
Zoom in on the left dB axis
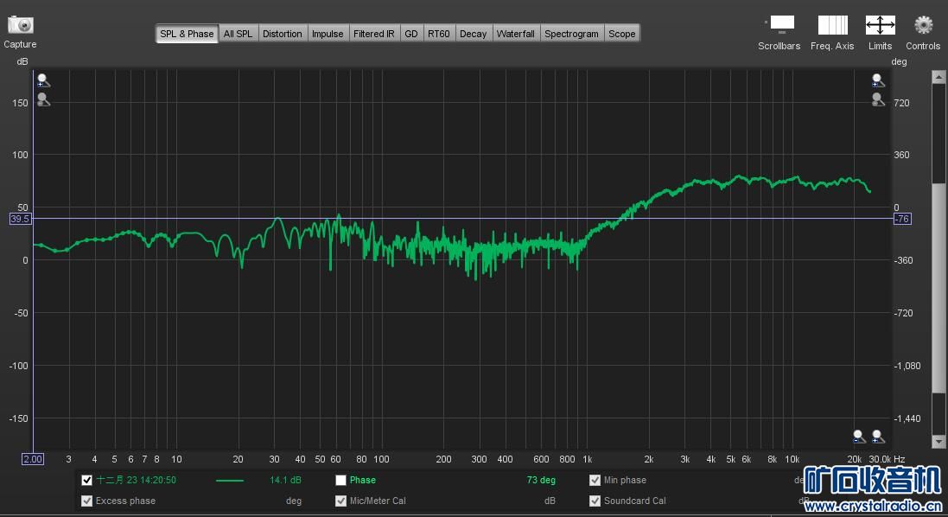point(43,80)
